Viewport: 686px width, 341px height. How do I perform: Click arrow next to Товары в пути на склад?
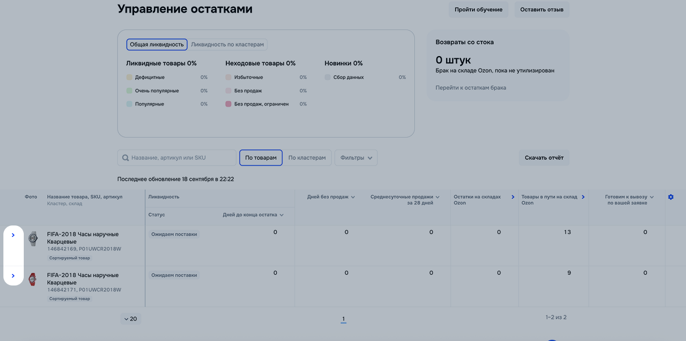(583, 197)
